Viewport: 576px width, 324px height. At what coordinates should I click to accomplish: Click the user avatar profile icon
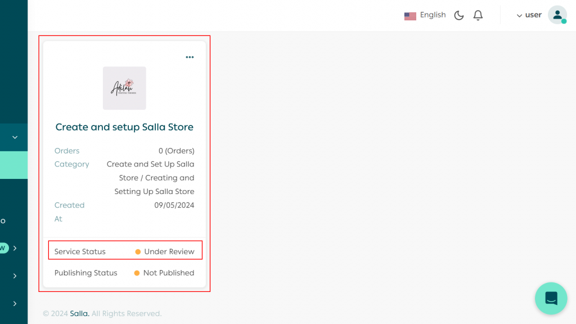pyautogui.click(x=557, y=15)
